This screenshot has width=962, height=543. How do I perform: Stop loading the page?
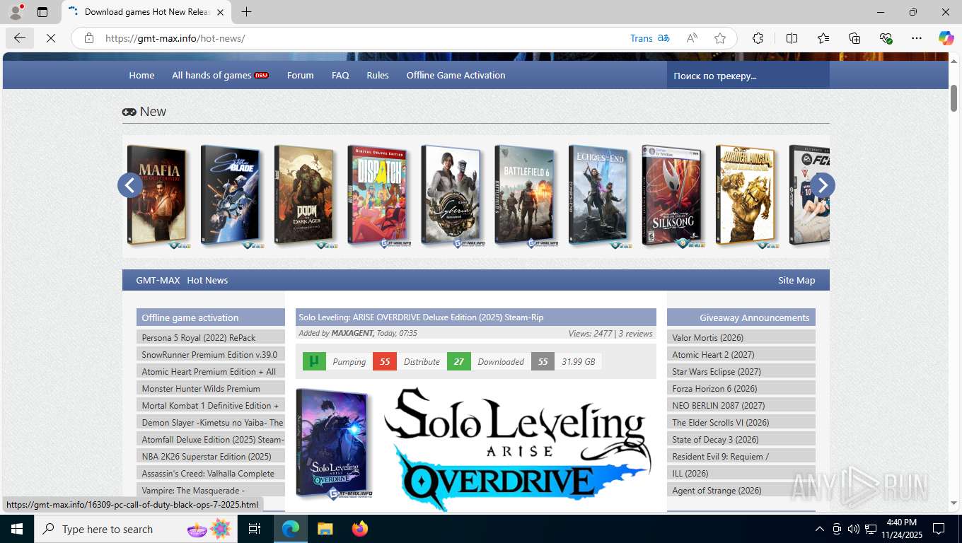tap(51, 38)
